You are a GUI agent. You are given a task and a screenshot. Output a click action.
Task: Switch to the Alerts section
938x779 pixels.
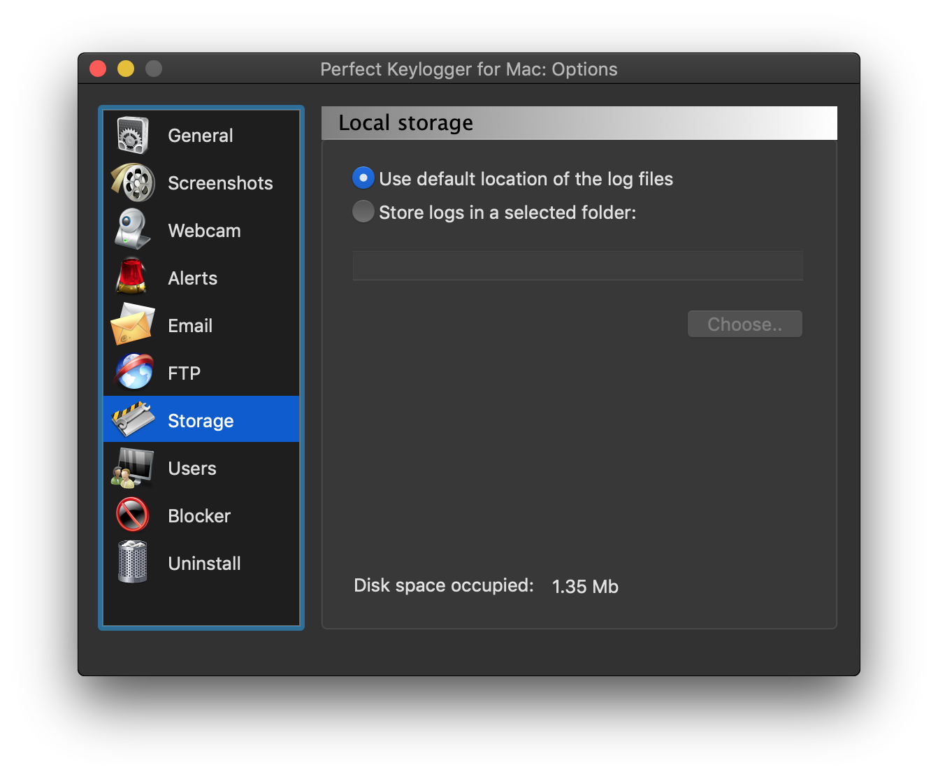click(x=192, y=278)
